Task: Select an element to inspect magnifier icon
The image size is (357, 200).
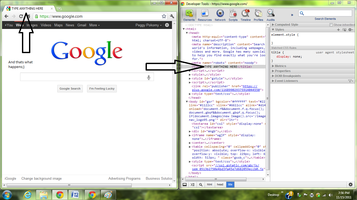Action: tap(201, 185)
